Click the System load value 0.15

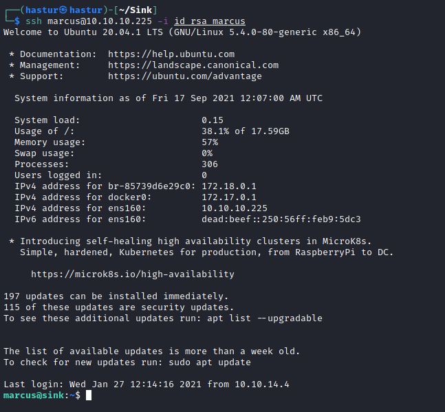click(213, 120)
